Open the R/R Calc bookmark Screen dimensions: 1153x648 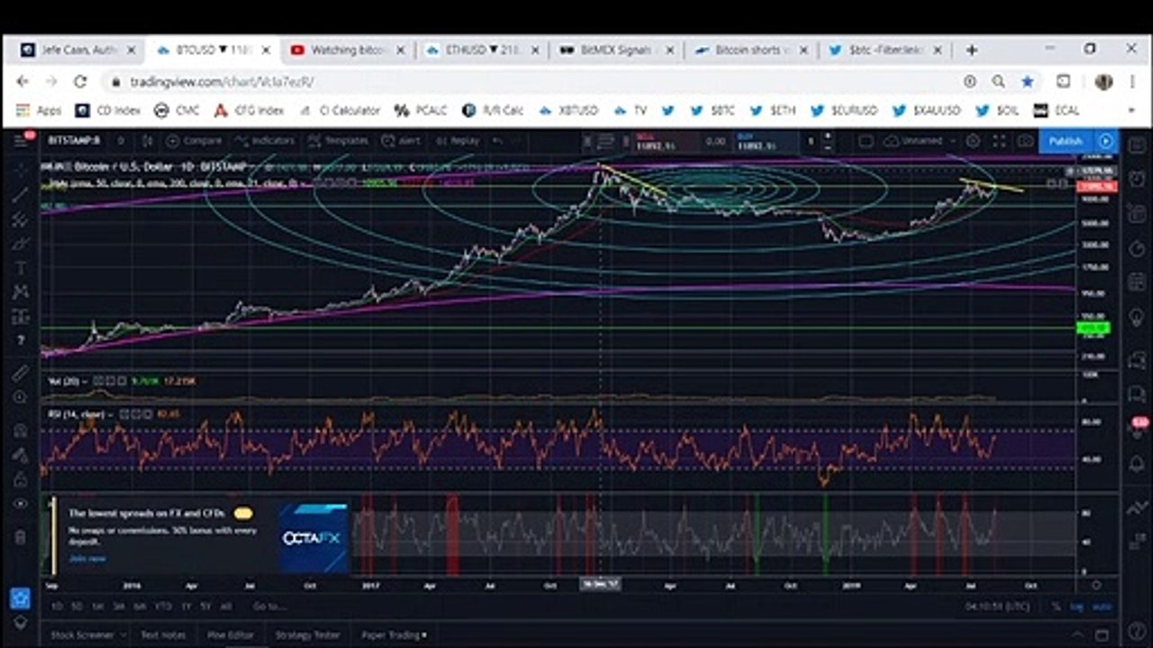click(493, 111)
